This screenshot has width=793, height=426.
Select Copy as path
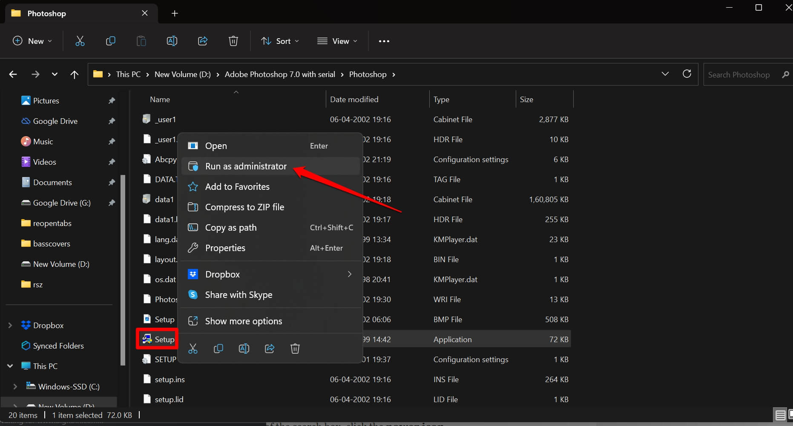click(271, 228)
